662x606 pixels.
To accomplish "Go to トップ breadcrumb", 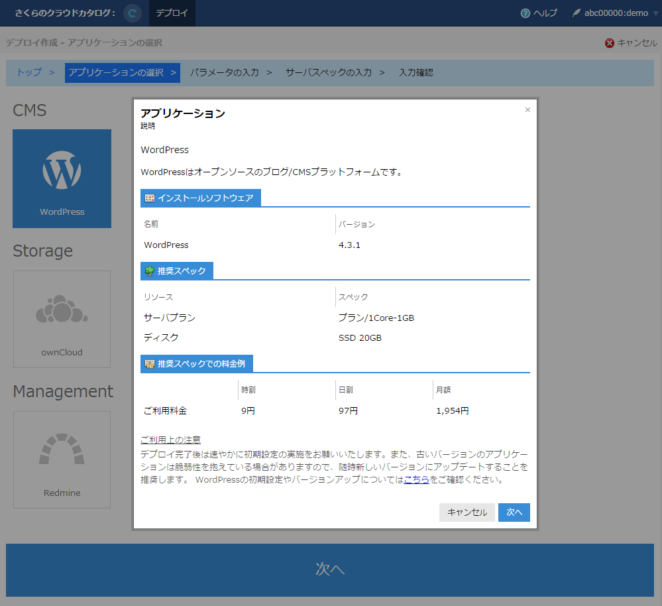I will tap(29, 73).
